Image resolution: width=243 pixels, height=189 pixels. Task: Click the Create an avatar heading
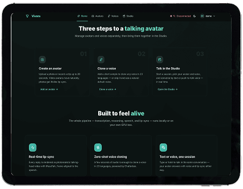pos(50,68)
